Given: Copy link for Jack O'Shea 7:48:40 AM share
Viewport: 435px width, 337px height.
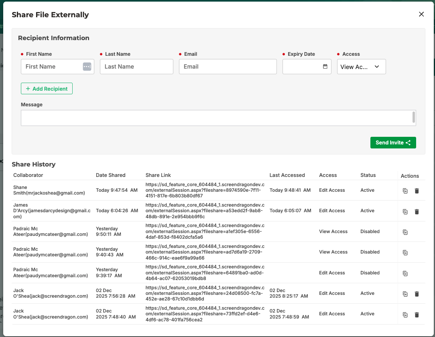Looking at the screenshot, I should (405, 315).
